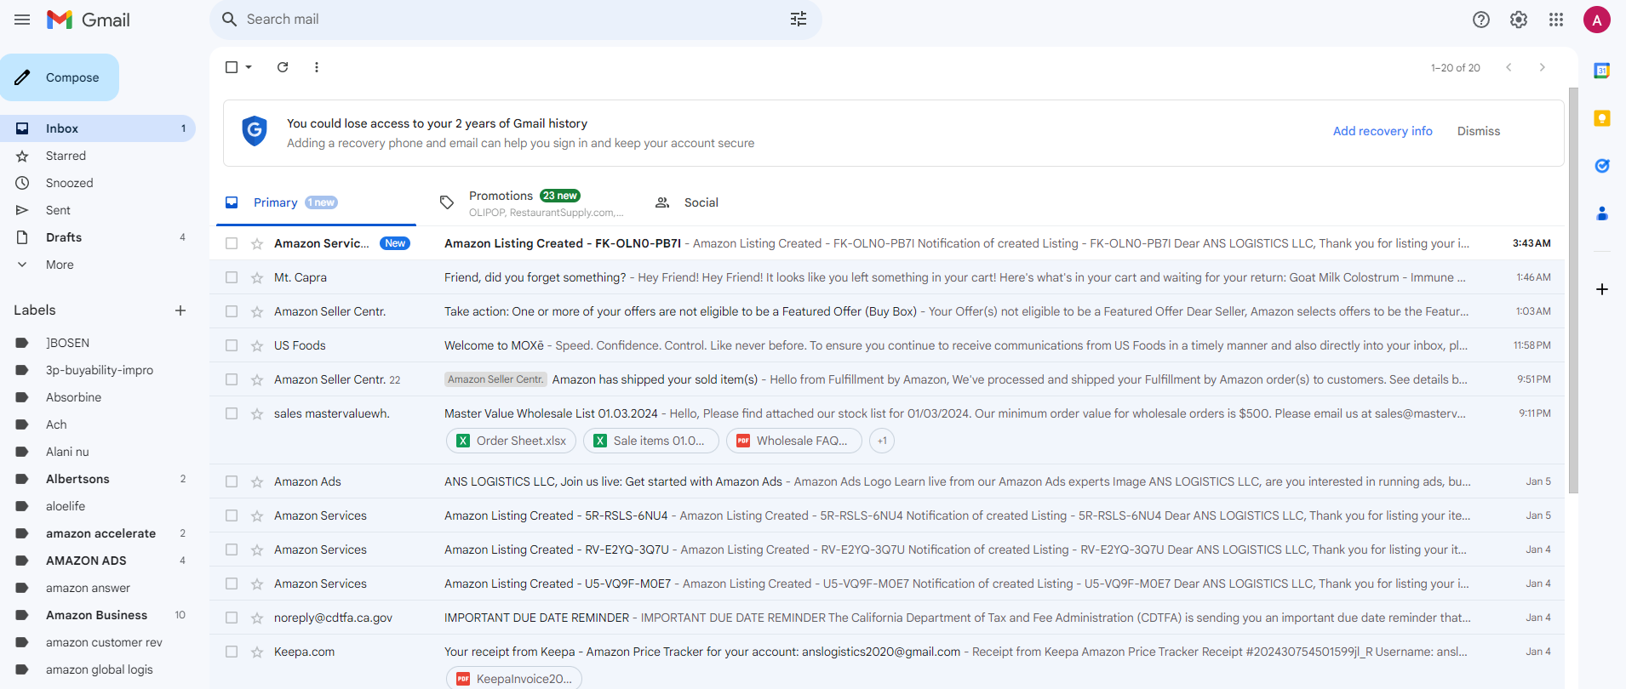Screen dimensions: 1626x689
Task: Check the US Foods email checkbox
Action: [x=232, y=345]
